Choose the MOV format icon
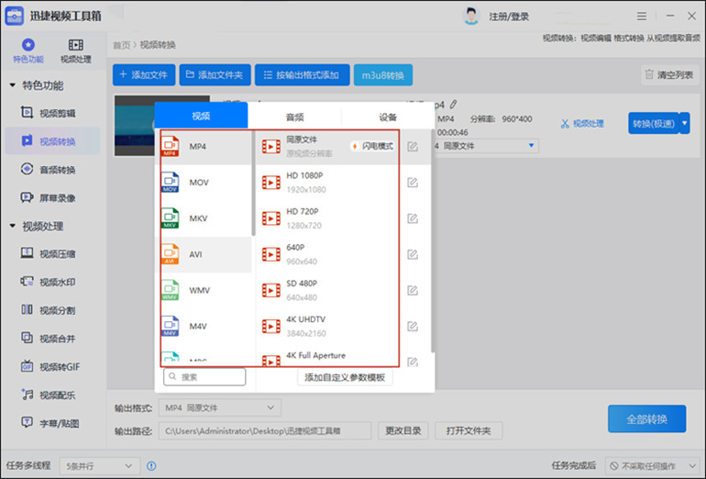 [x=171, y=182]
